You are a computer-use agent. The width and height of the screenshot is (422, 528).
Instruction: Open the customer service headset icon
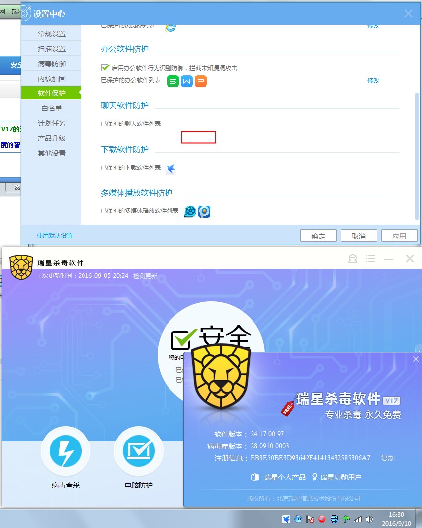(x=353, y=259)
